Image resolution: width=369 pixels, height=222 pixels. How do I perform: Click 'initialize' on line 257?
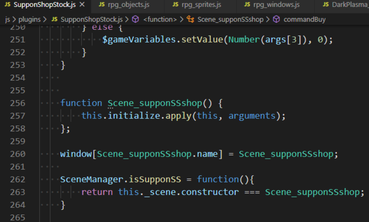point(134,116)
